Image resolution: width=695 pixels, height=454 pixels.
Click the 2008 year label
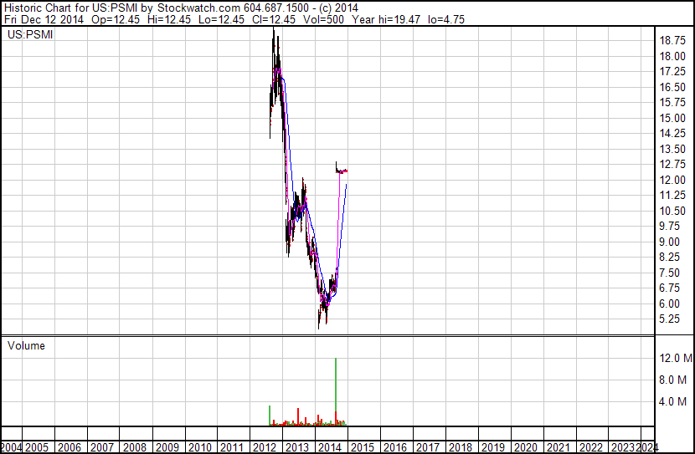[x=134, y=447]
